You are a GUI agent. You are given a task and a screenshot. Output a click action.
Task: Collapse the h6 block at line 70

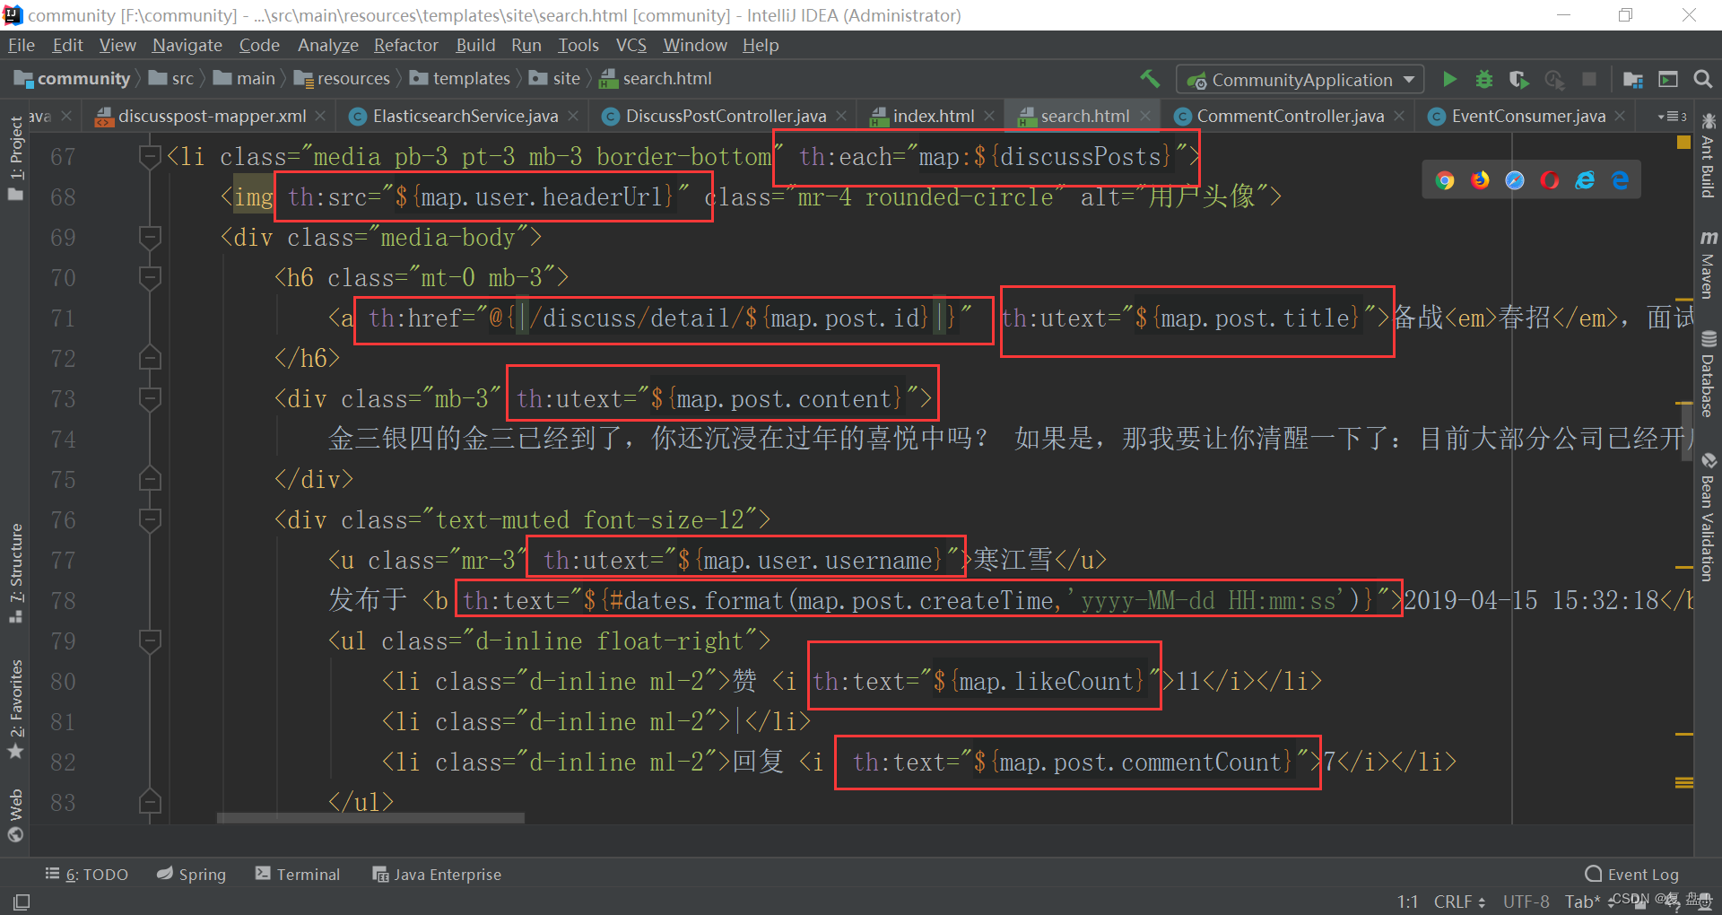pyautogui.click(x=150, y=278)
